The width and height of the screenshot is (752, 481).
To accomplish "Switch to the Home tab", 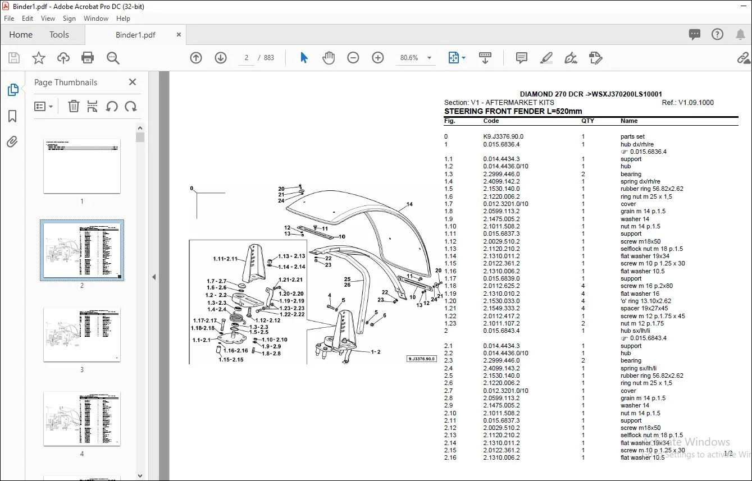I will tap(21, 34).
